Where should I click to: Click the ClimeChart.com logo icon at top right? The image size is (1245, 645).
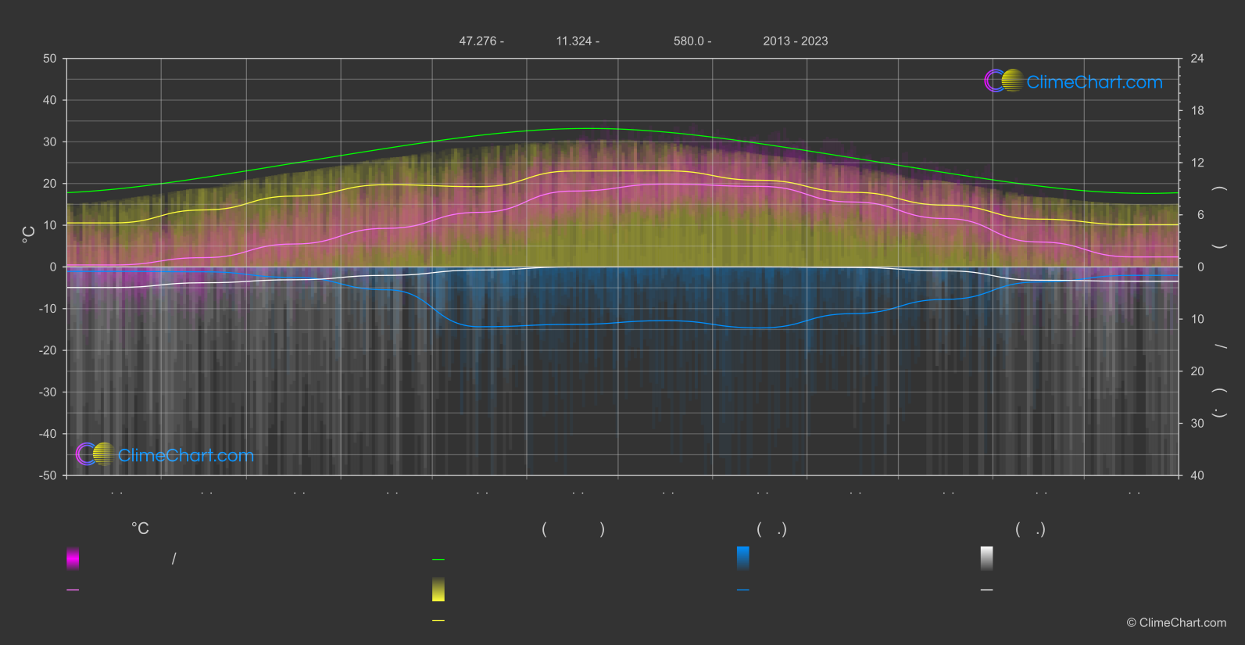pyautogui.click(x=1004, y=81)
